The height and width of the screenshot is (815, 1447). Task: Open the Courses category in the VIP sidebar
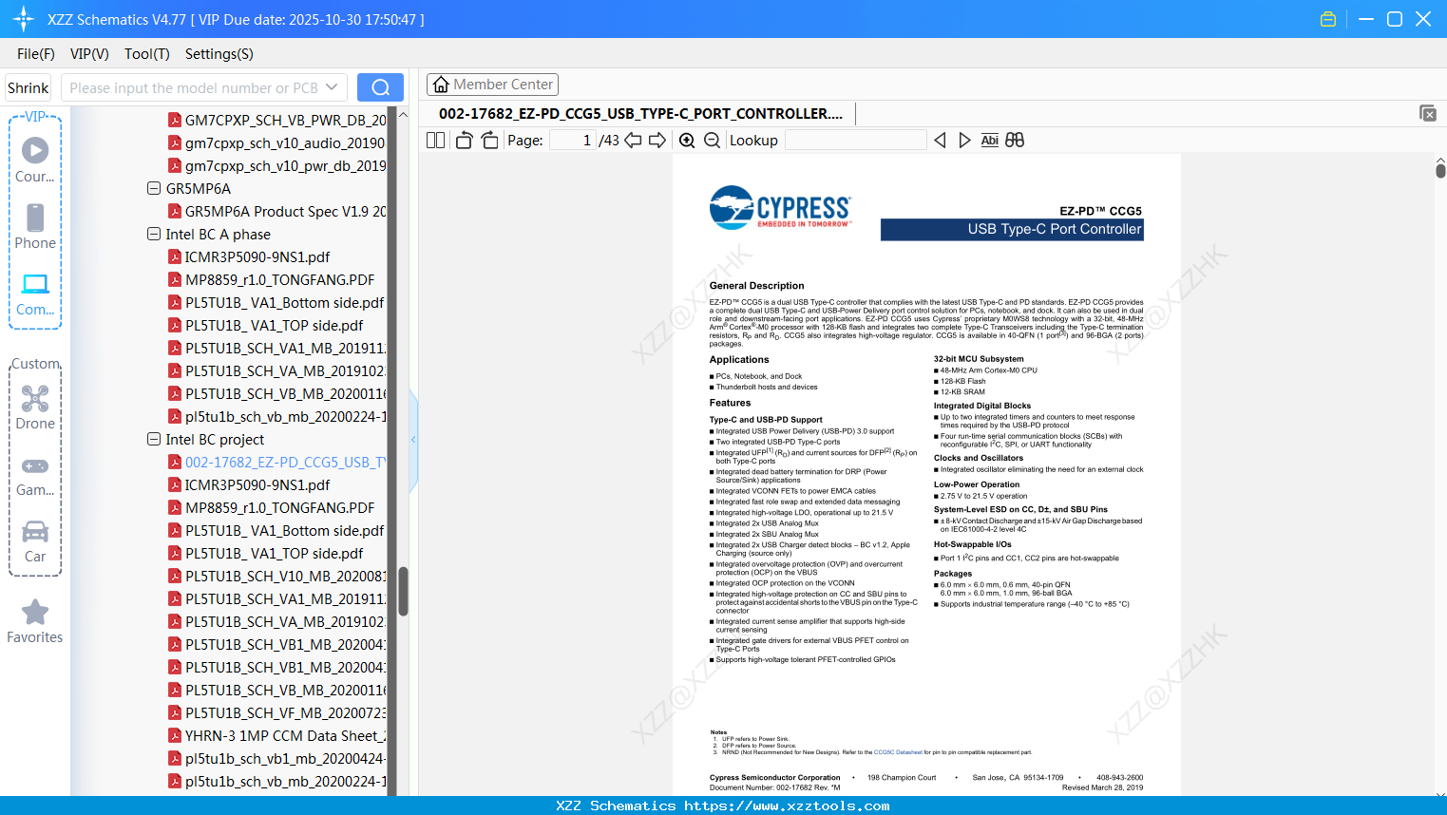pos(35,160)
